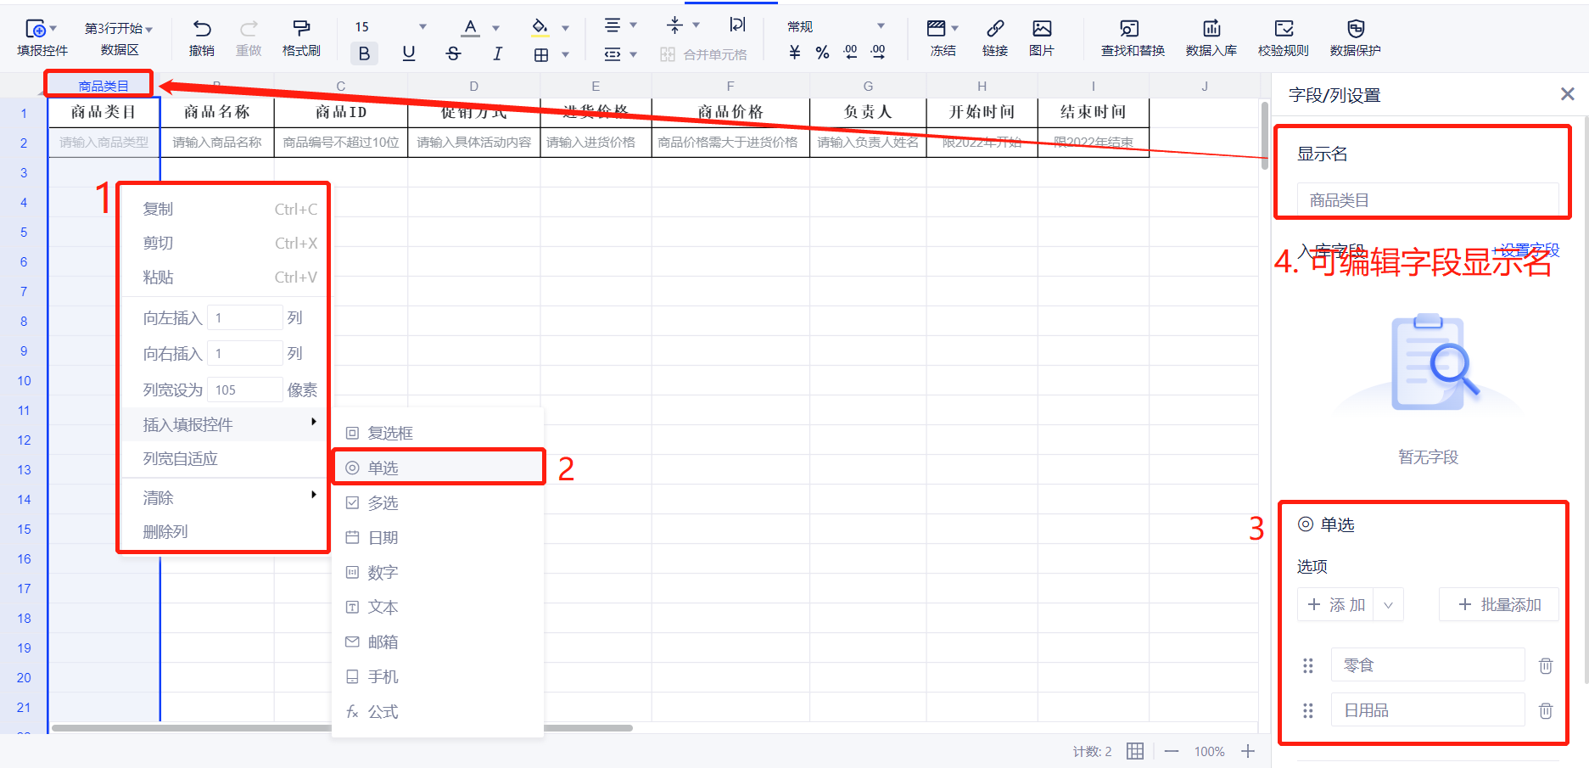The width and height of the screenshot is (1589, 768).
Task: Insert an image via 图片 icon
Action: pyautogui.click(x=1041, y=29)
